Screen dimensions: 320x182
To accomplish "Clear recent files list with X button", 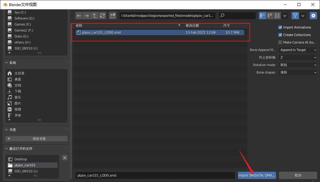I will [x=65, y=158].
